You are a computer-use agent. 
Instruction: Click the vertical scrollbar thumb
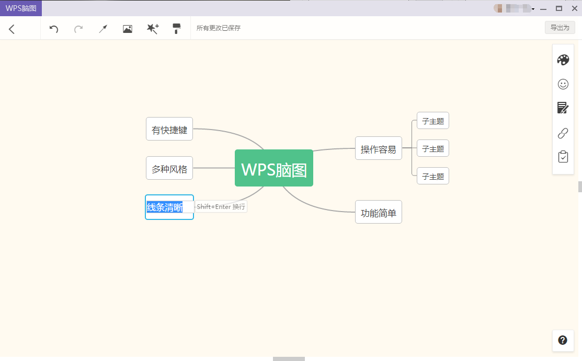click(580, 187)
